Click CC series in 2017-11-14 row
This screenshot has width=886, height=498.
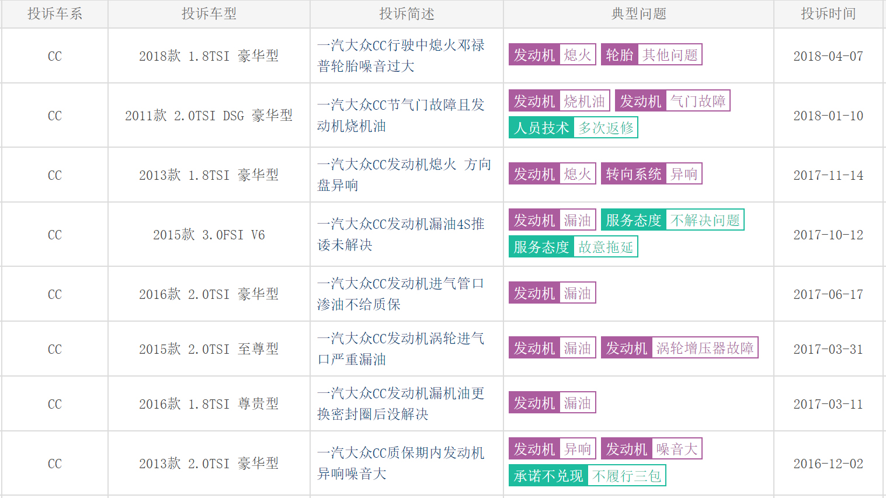pyautogui.click(x=55, y=176)
